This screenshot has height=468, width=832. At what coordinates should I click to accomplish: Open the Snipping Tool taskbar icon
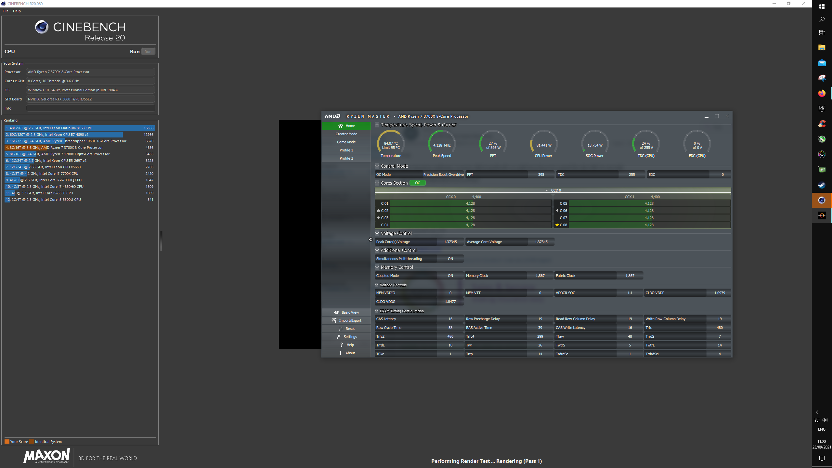822,78
